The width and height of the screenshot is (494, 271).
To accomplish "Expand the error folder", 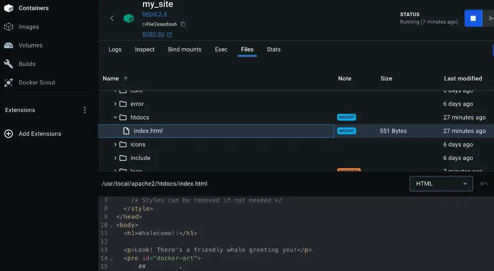I will pyautogui.click(x=116, y=104).
